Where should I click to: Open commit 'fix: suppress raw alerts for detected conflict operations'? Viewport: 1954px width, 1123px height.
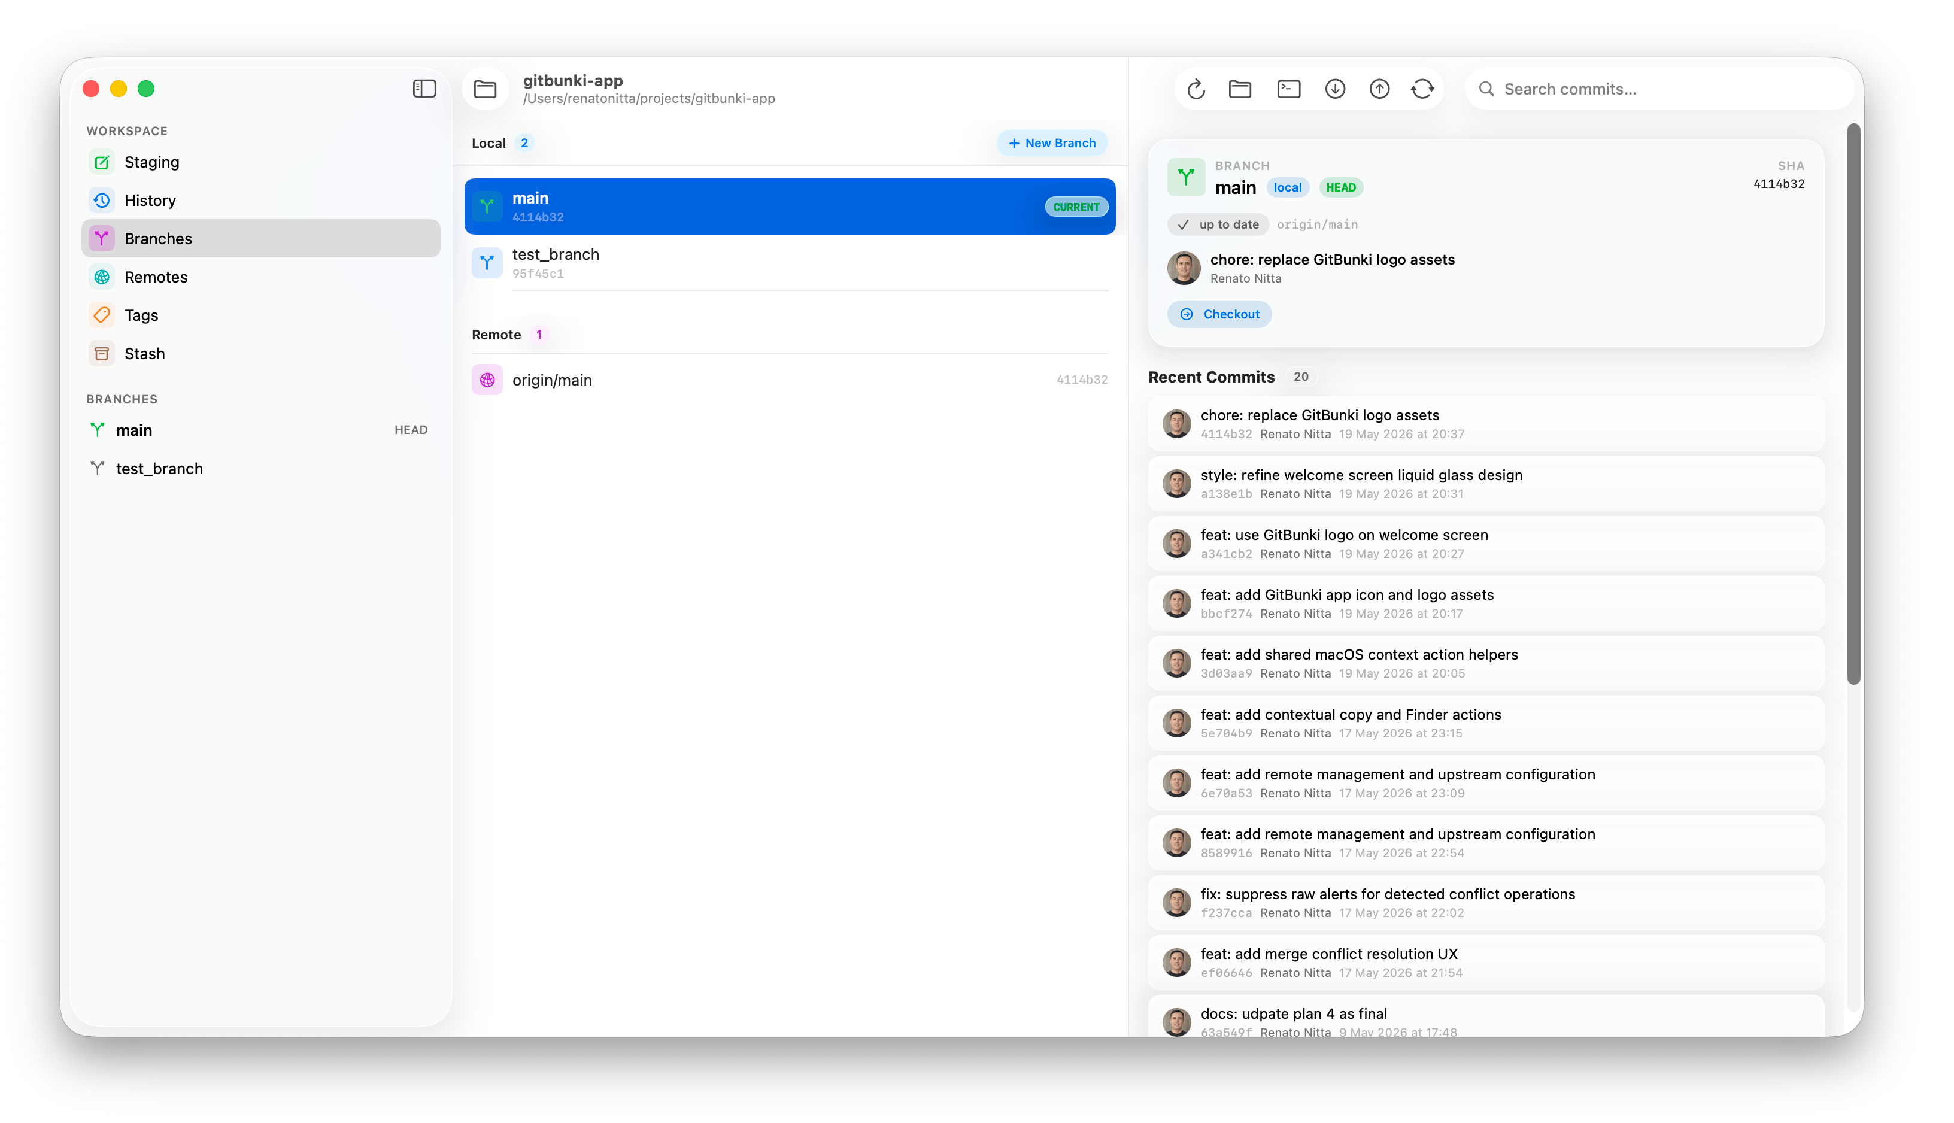[1485, 903]
